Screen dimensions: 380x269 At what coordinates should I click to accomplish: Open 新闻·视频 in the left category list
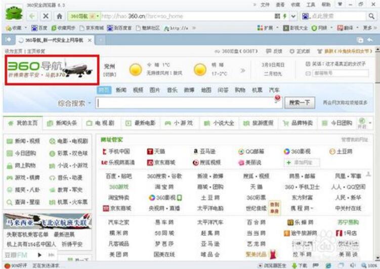click(x=23, y=141)
